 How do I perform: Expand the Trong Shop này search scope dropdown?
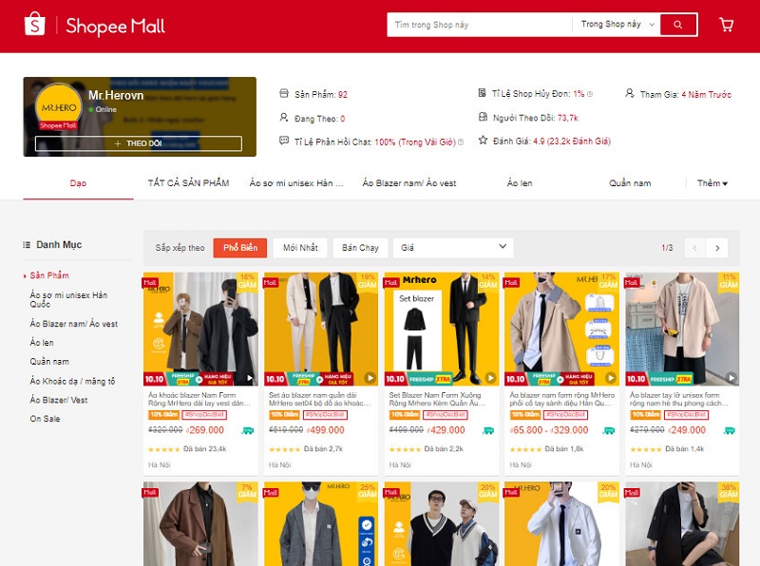point(615,25)
